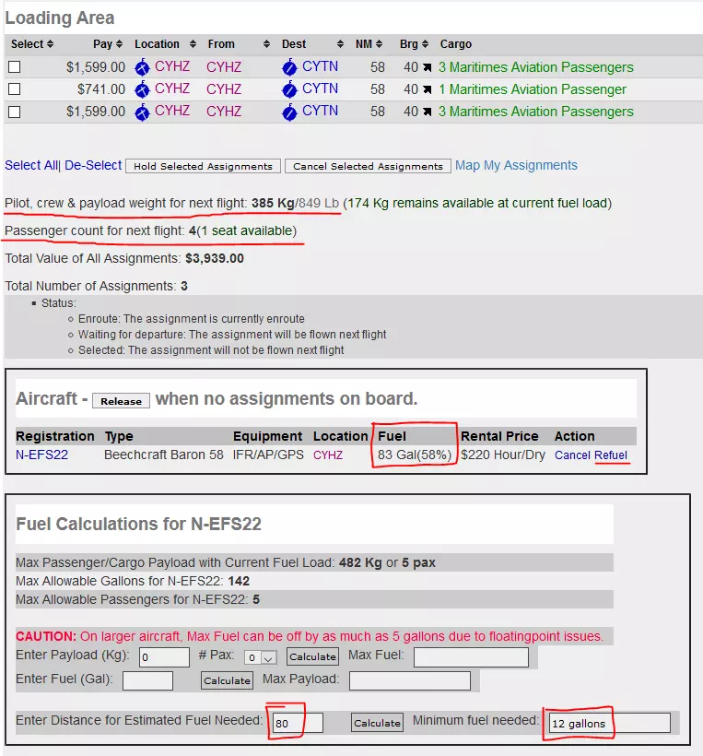
Task: Click the $220 Hour/Dry rental price
Action: click(502, 455)
